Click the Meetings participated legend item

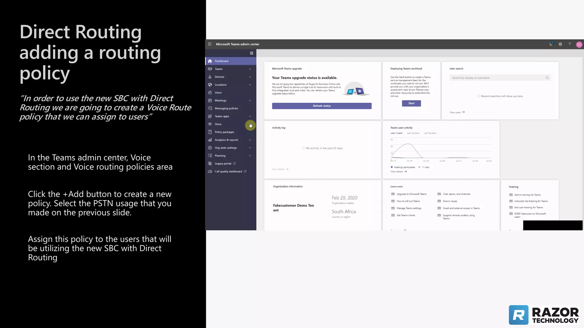403,167
